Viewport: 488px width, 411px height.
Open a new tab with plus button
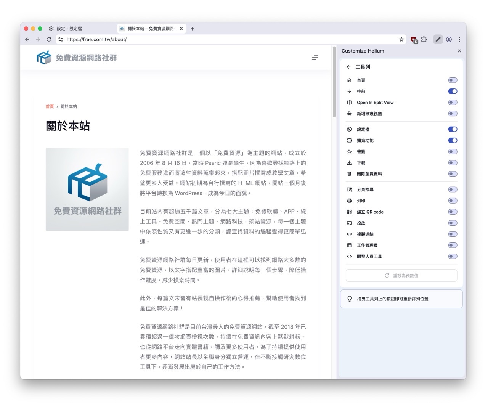click(193, 29)
